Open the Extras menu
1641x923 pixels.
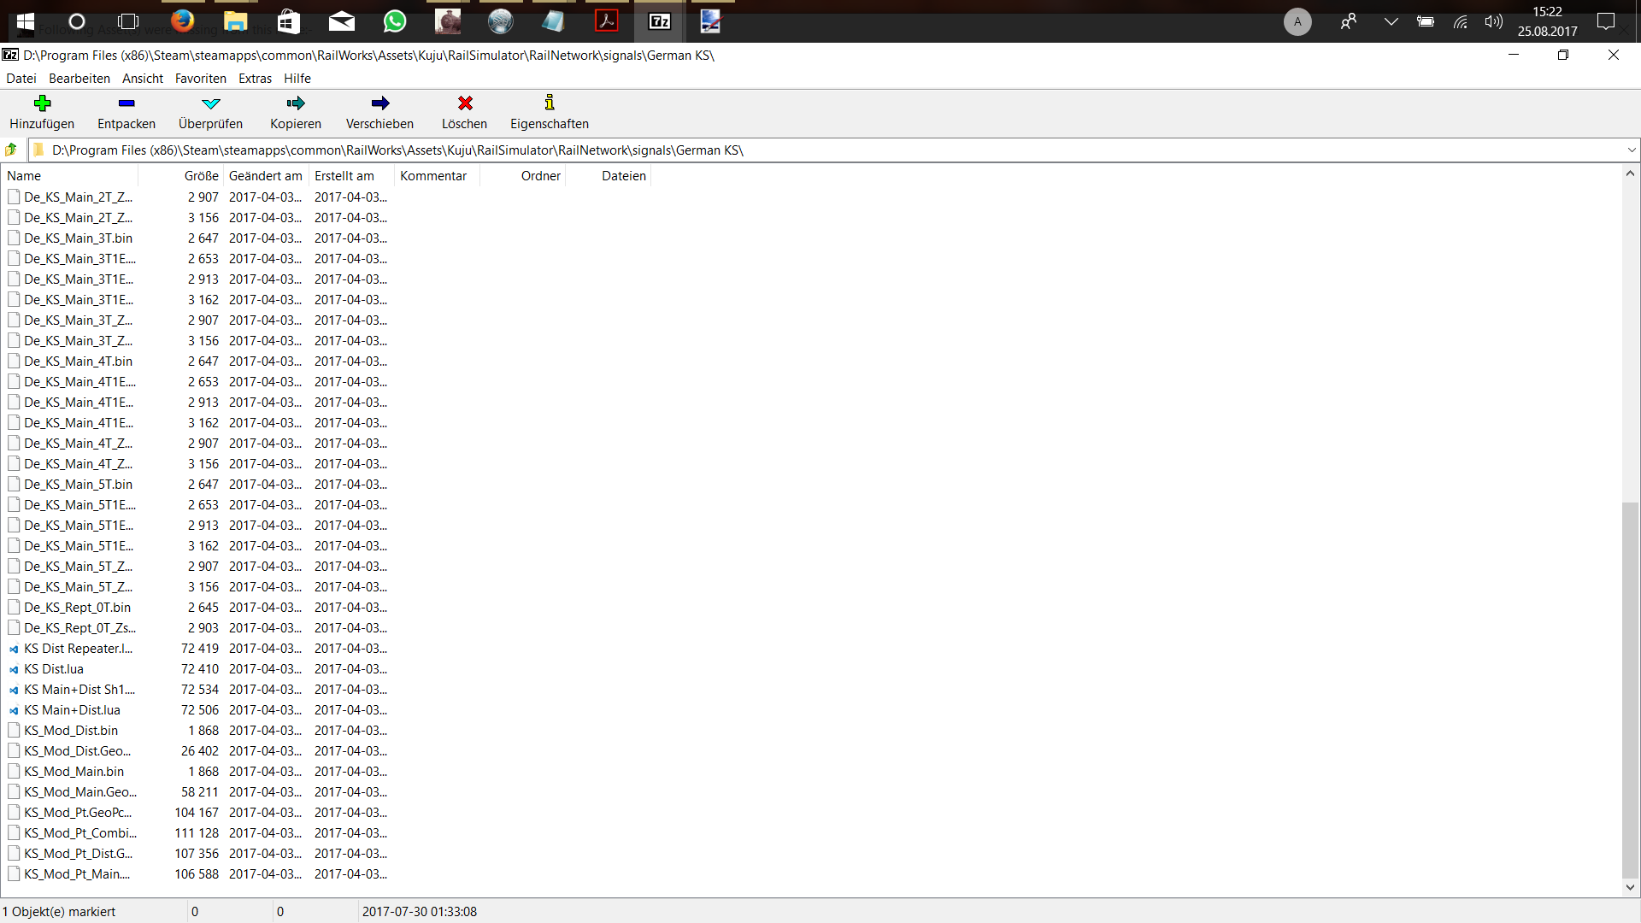coord(255,79)
